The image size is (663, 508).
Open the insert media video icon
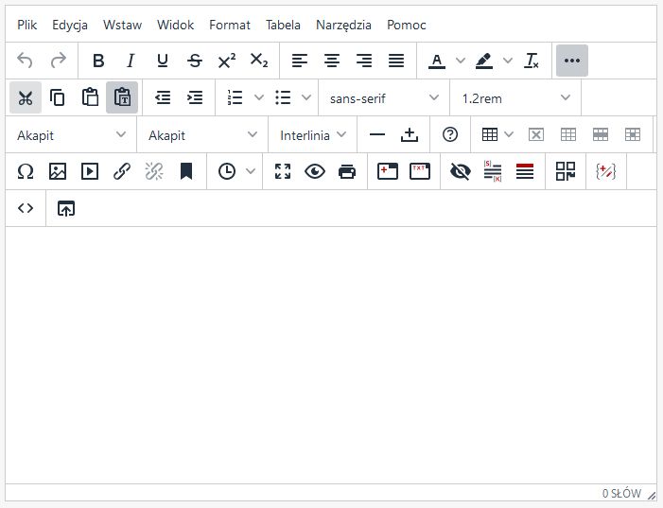(90, 171)
